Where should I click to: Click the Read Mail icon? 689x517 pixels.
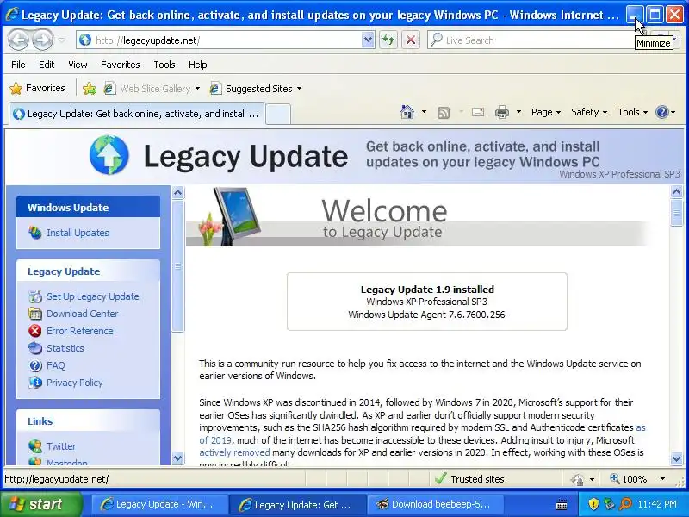pos(478,113)
